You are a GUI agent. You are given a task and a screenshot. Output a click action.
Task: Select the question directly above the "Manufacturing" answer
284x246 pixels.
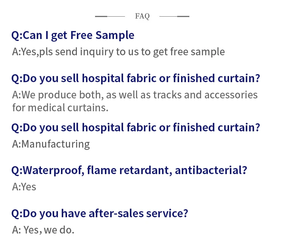(136, 127)
